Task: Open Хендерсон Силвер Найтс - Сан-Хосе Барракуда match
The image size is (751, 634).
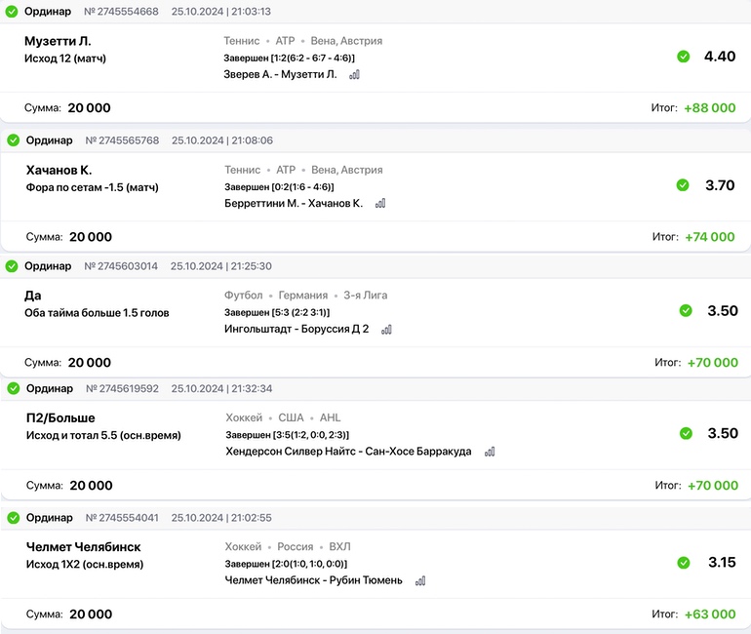Action: (348, 452)
